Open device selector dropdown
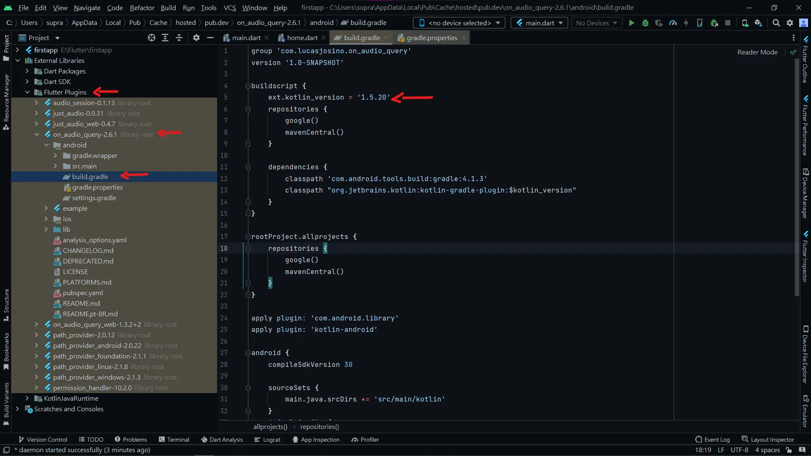The image size is (811, 456). 459,23
